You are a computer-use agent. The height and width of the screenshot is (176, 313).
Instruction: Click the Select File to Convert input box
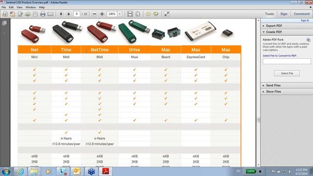click(x=287, y=61)
